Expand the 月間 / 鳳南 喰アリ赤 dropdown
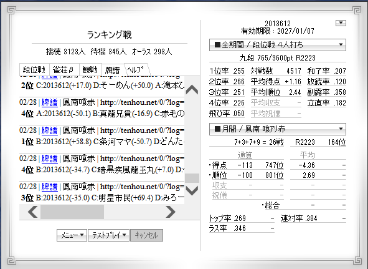The image size is (368, 269). pyautogui.click(x=278, y=129)
